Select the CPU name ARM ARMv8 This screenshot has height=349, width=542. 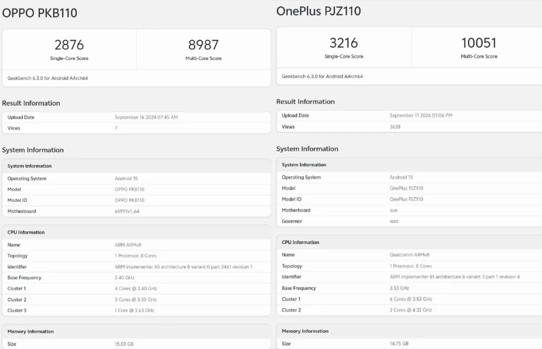click(128, 245)
